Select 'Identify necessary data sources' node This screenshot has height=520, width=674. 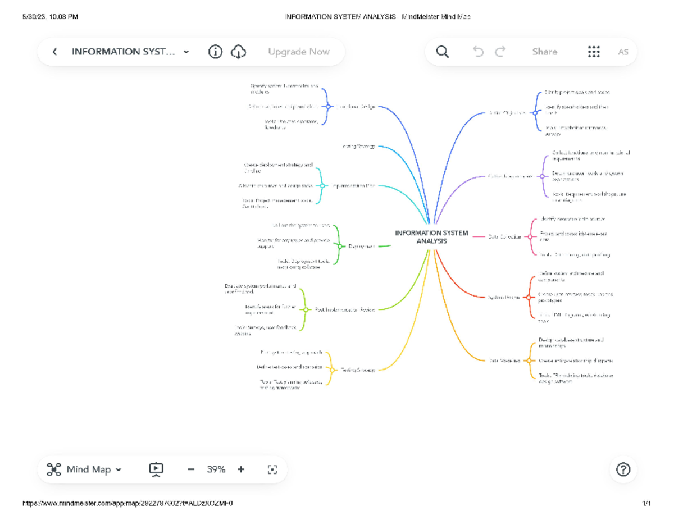[573, 218]
